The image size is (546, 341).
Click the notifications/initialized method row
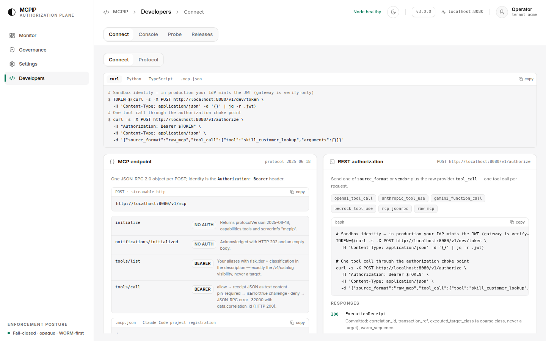[x=210, y=245]
